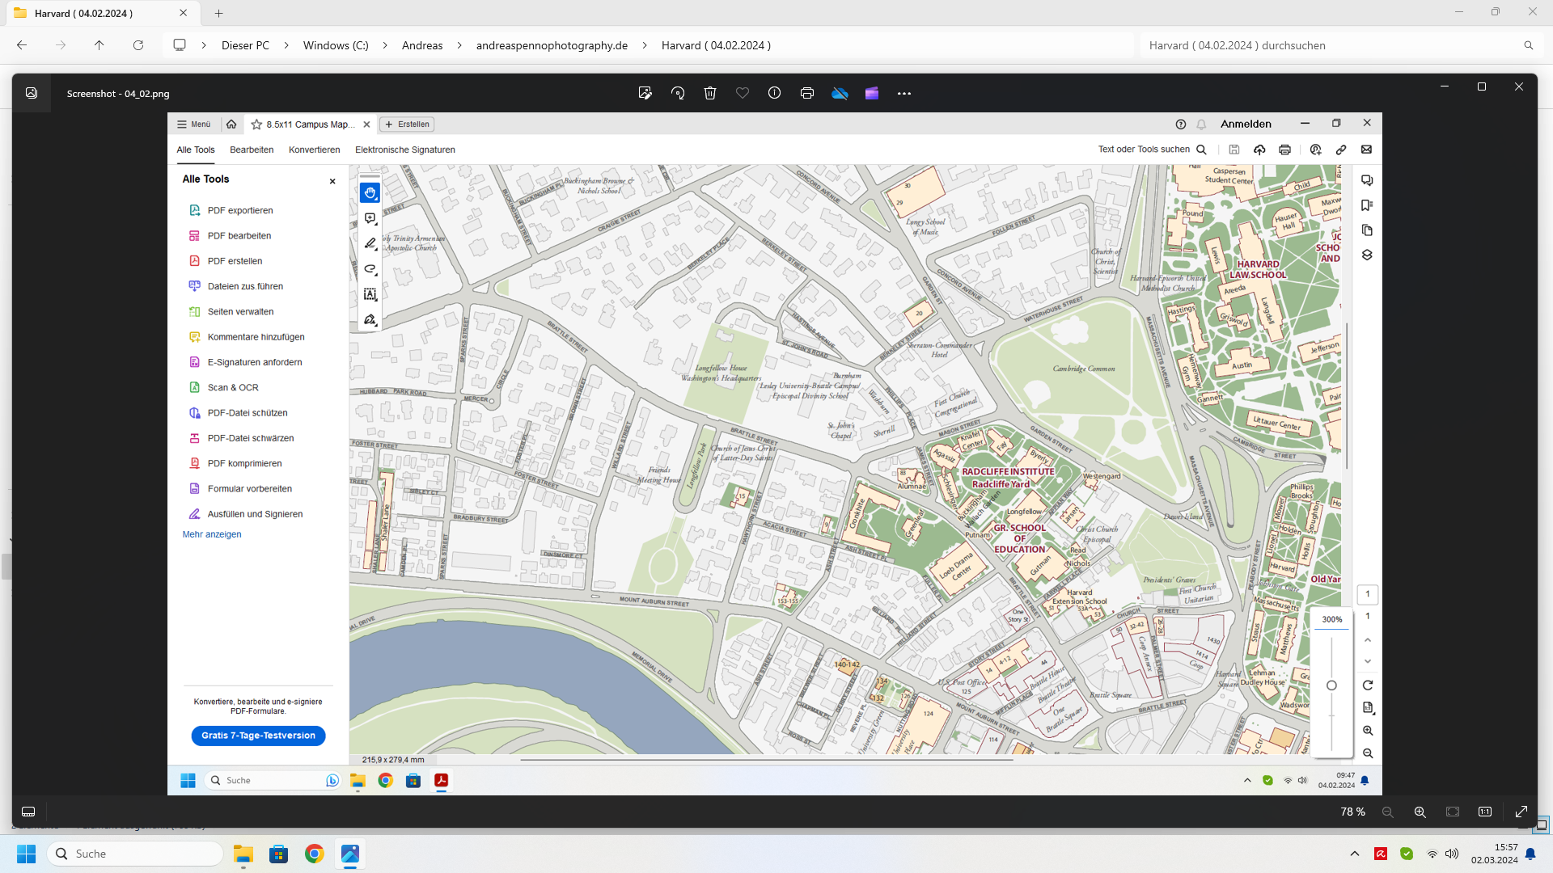This screenshot has height=873, width=1553.
Task: Click the 78 % zoom value
Action: (x=1352, y=812)
